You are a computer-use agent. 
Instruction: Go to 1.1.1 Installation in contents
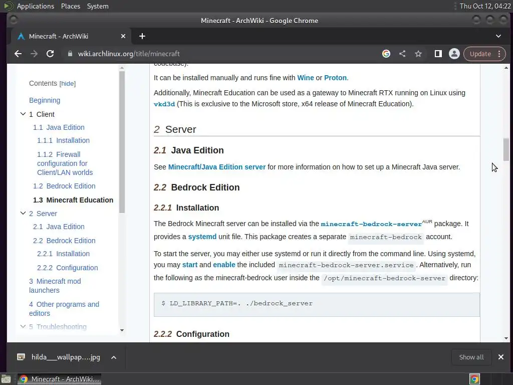[64, 140]
